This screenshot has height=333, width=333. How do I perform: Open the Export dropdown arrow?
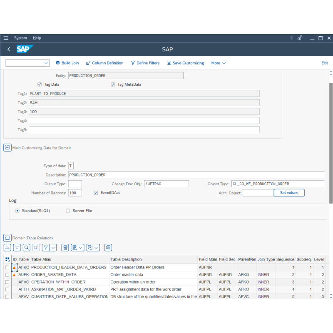(97, 247)
